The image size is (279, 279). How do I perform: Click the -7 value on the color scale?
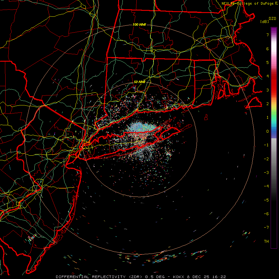point(266,228)
